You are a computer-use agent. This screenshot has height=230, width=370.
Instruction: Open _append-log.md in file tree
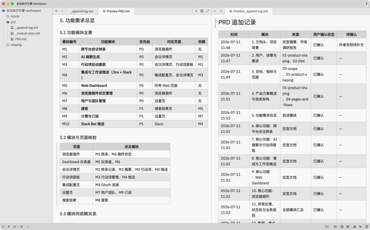tap(26, 28)
